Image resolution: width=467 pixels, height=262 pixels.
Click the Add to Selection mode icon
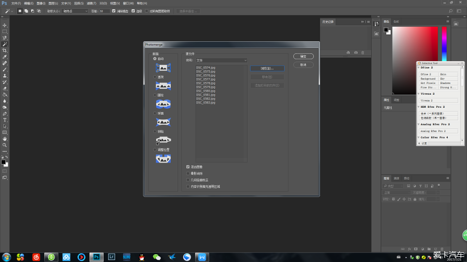[x=26, y=11]
